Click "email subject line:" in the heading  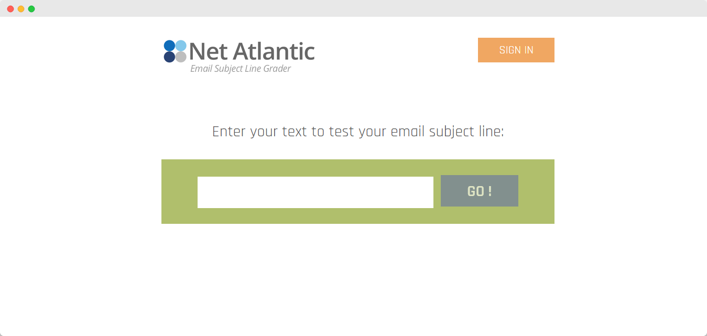point(447,132)
